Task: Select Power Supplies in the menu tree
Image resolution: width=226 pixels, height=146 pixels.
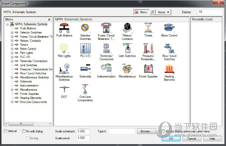Action: (x=29, y=94)
